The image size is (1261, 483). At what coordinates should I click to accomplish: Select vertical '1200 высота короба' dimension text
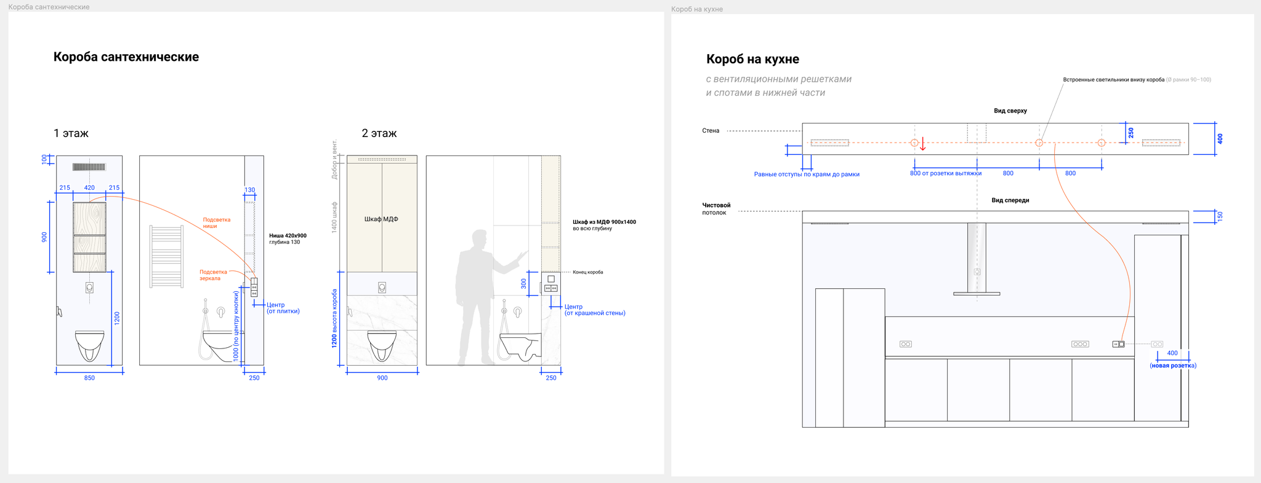[335, 318]
